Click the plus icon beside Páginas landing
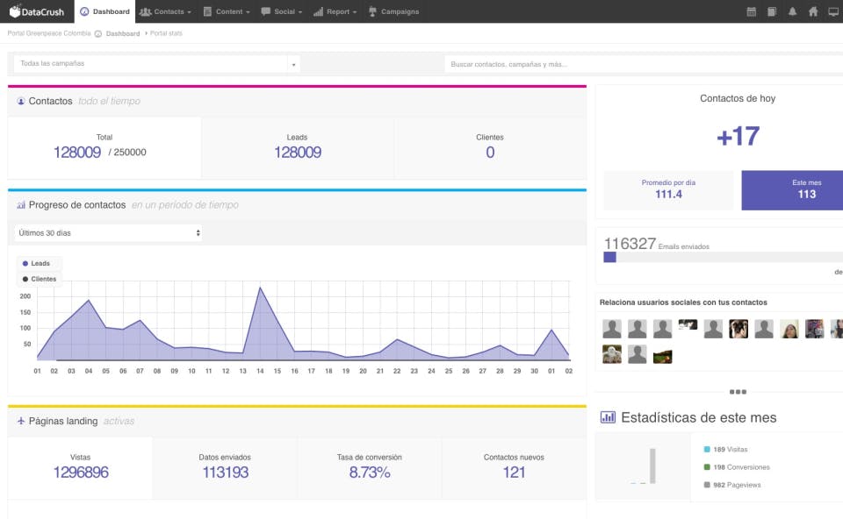The height and width of the screenshot is (519, 843). click(21, 421)
